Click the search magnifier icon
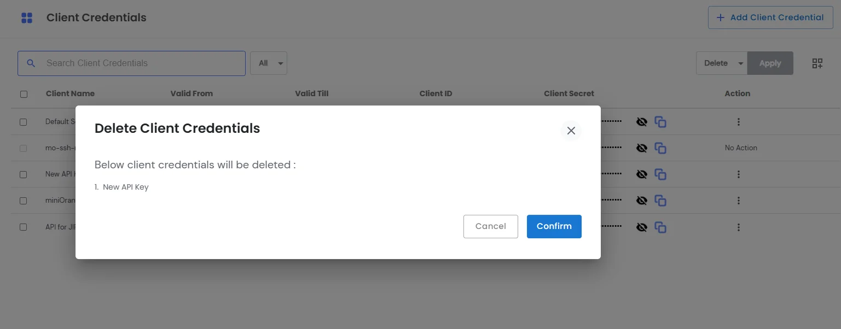Screen dimensions: 841x329 pyautogui.click(x=31, y=63)
